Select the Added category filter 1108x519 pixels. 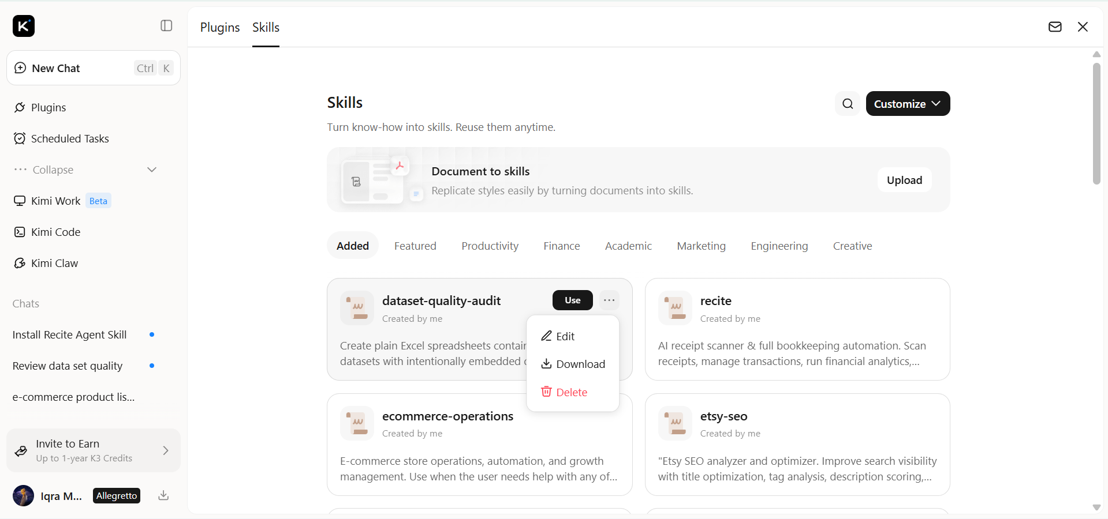click(353, 246)
